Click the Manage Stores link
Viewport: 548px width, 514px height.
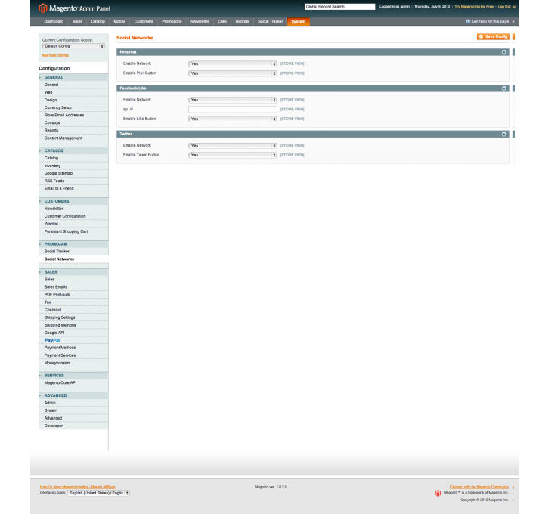55,55
